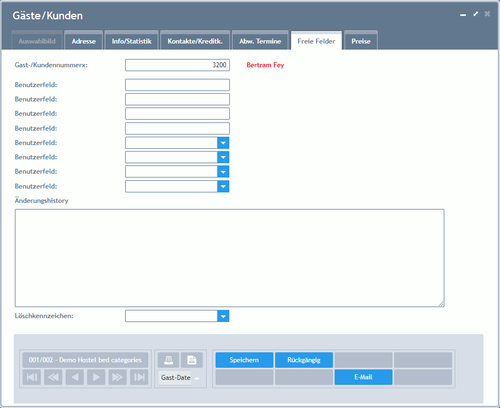Open the fifth Benutzerfeld dropdown
This screenshot has width=500, height=408.
(223, 143)
